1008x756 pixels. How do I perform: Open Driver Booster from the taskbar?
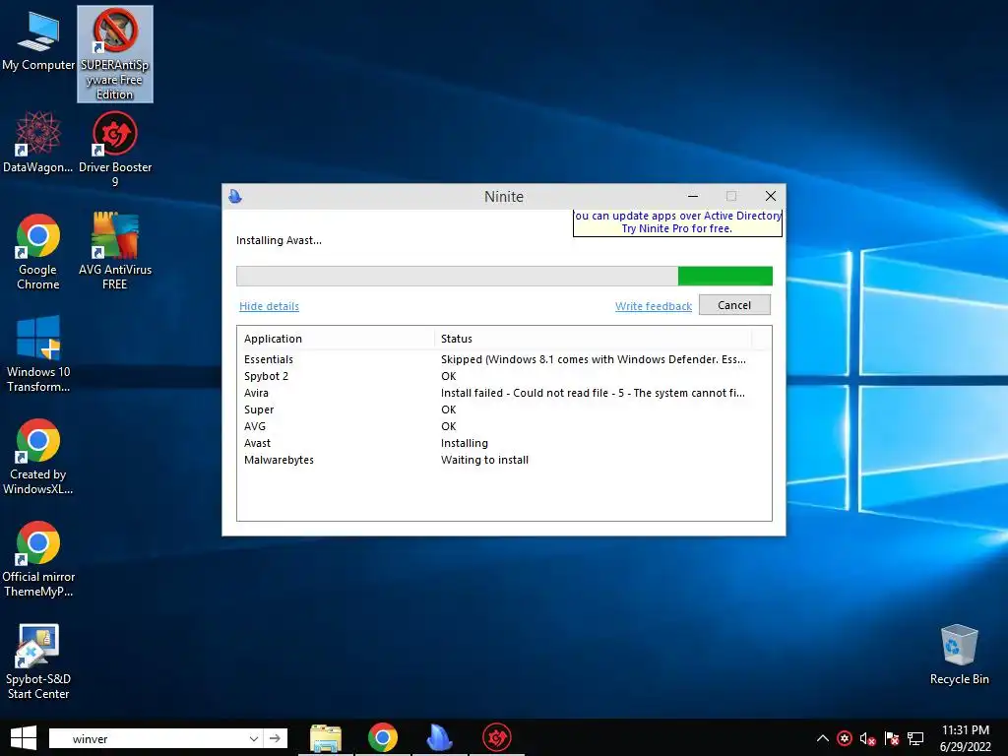tap(497, 738)
